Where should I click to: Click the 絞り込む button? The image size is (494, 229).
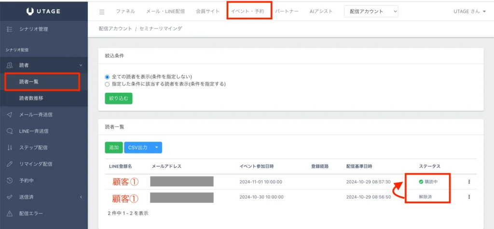tap(119, 98)
